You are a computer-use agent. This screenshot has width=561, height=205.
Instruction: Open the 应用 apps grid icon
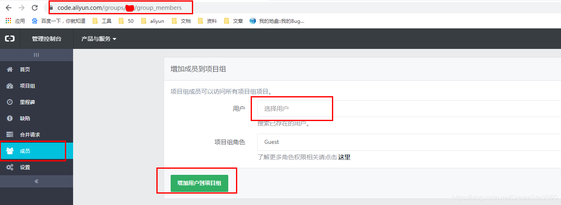[9, 21]
